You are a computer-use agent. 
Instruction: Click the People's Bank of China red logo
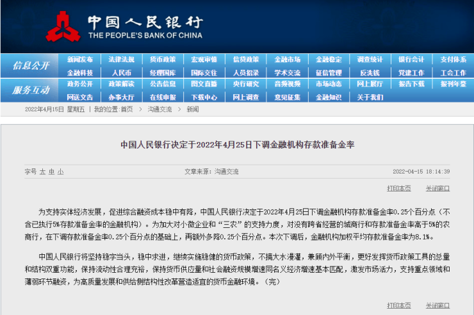click(63, 27)
